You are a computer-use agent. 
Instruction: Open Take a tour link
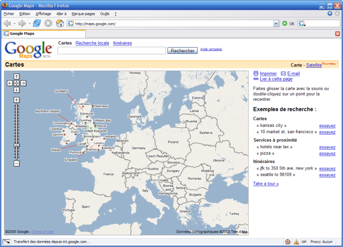pos(266,184)
